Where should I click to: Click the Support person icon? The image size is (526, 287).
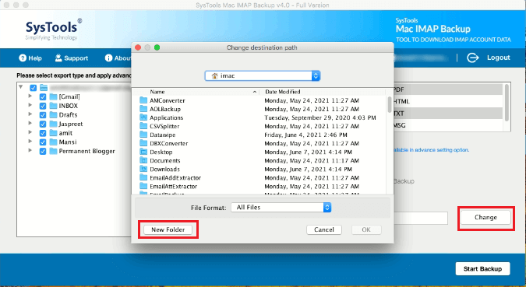click(x=58, y=58)
